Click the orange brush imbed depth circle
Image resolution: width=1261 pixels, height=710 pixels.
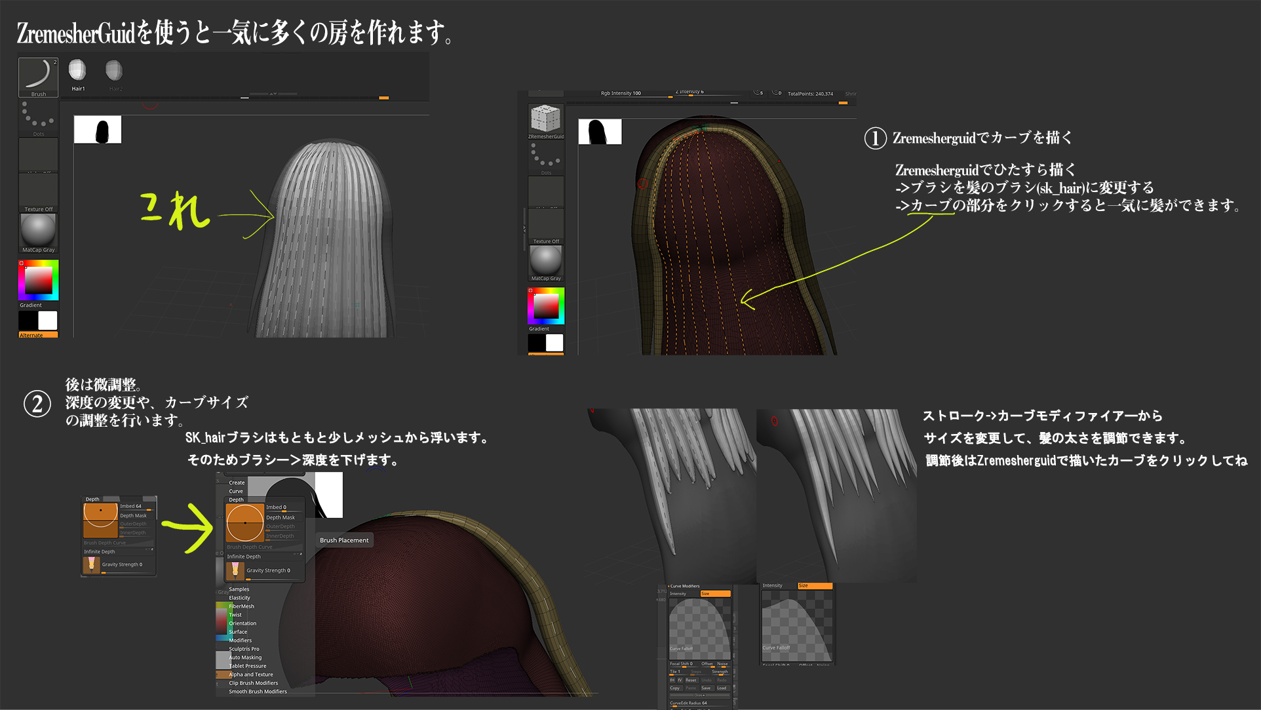pyautogui.click(x=244, y=523)
